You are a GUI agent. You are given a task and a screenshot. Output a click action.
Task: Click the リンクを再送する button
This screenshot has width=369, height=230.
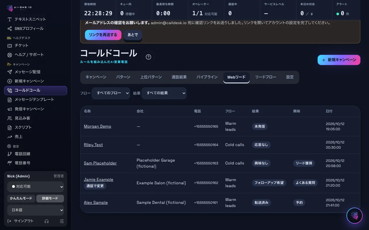point(103,35)
